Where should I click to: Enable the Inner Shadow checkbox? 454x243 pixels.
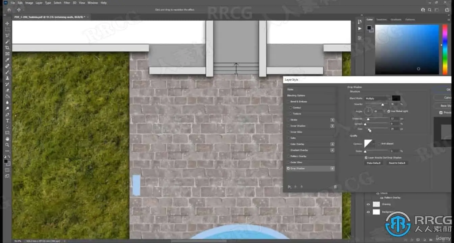tap(288, 126)
